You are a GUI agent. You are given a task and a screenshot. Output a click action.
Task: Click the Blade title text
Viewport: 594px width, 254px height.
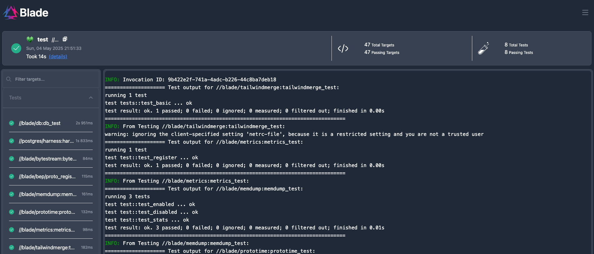[34, 13]
